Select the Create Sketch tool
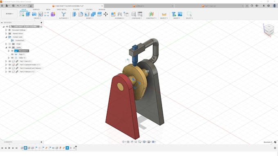The height and width of the screenshot is (156, 278). [22, 14]
